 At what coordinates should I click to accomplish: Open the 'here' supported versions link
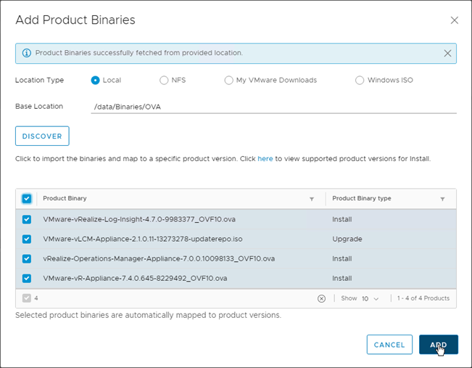pos(265,158)
